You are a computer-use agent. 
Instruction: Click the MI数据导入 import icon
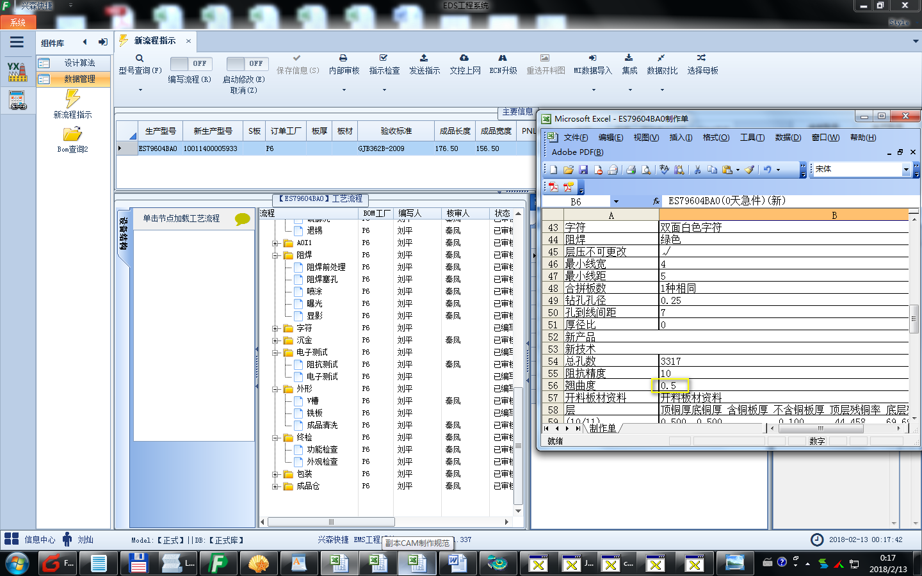(x=592, y=58)
